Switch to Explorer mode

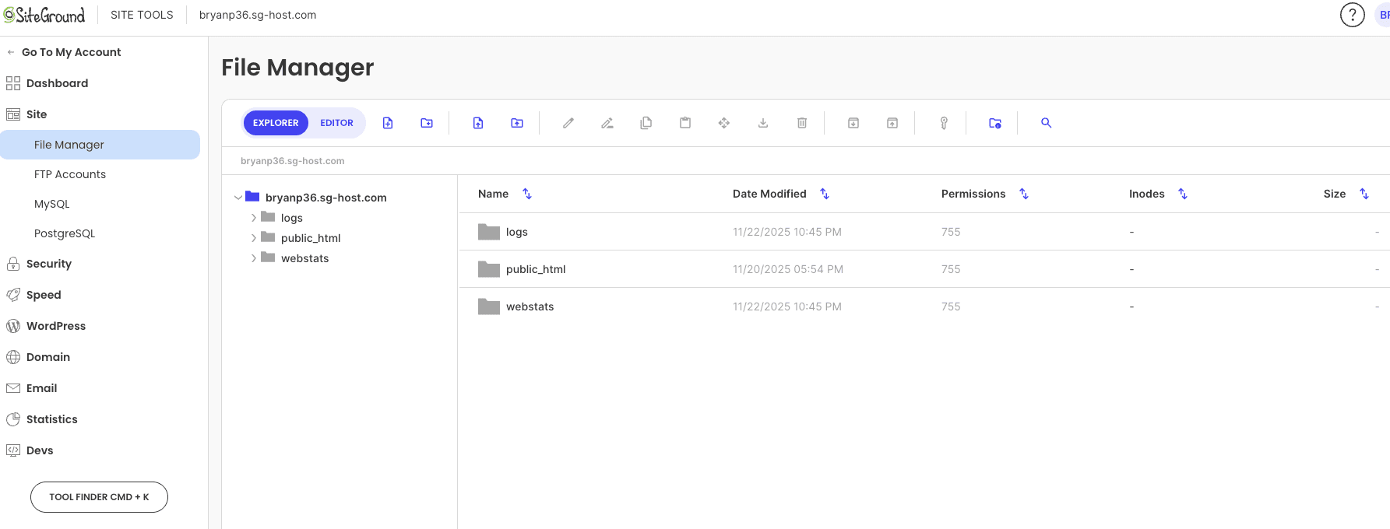pos(276,123)
